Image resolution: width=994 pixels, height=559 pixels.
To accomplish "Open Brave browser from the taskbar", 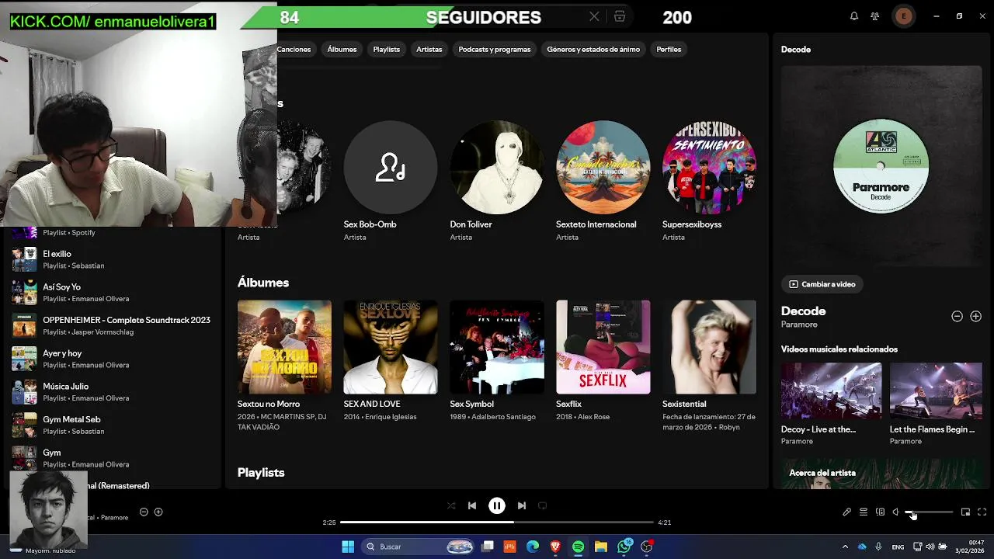I will 555,547.
